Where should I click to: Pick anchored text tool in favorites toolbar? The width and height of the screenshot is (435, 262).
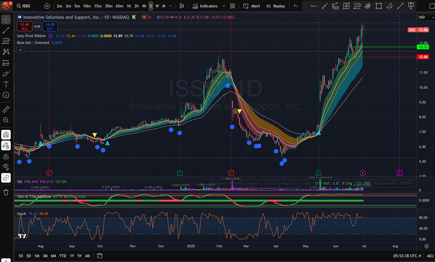click(411, 6)
